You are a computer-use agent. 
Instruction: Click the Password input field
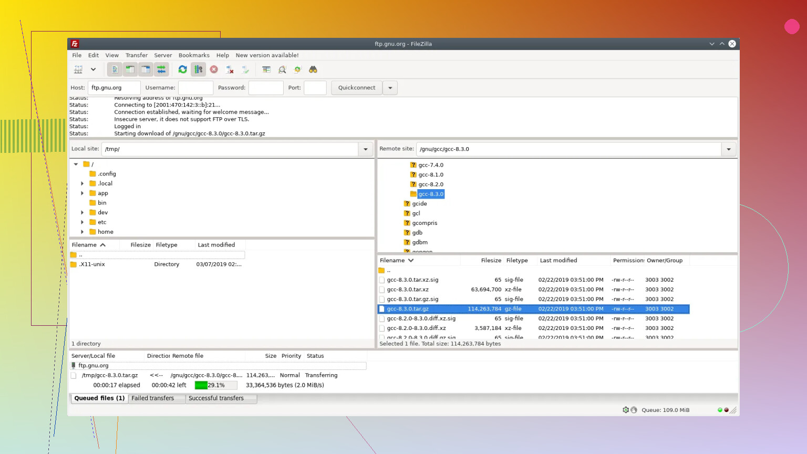(266, 88)
